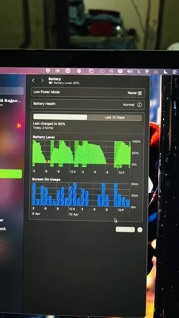Go forward with the right chevron arrow
Image resolution: width=179 pixels, height=318 pixels.
(x=42, y=81)
